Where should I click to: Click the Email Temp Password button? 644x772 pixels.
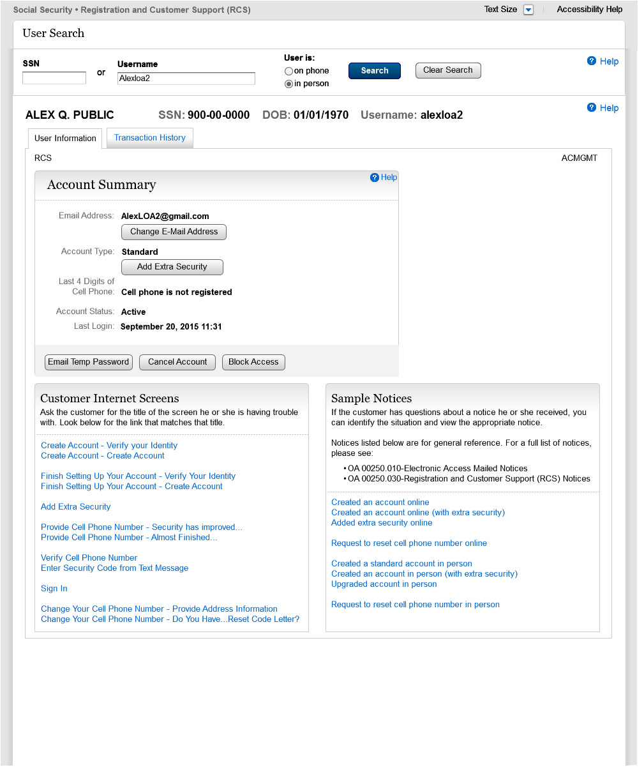(x=89, y=362)
